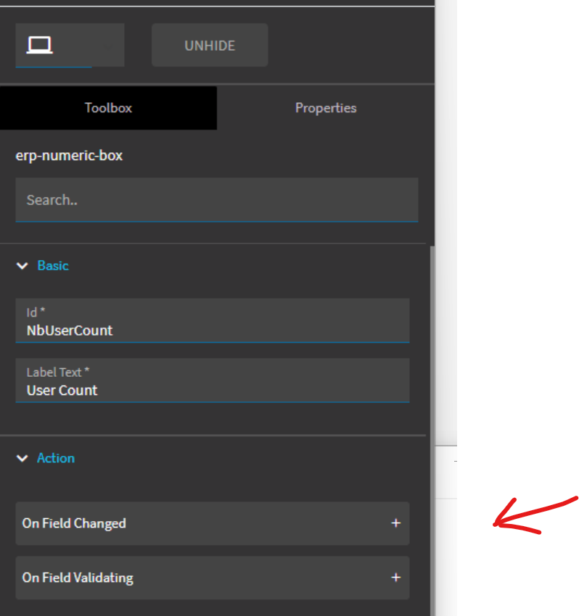579x616 pixels.
Task: Click the Basic section heading
Action: click(x=53, y=265)
